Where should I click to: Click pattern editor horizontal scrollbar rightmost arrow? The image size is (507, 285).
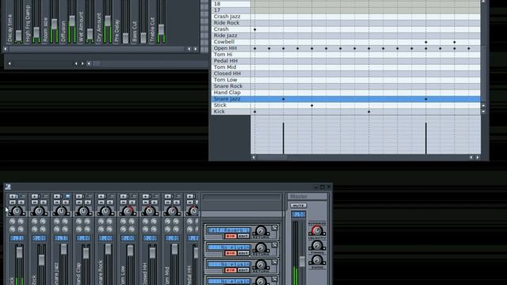[x=478, y=158]
